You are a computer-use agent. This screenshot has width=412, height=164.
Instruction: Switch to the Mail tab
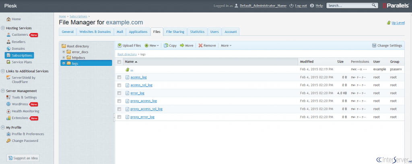(120, 31)
